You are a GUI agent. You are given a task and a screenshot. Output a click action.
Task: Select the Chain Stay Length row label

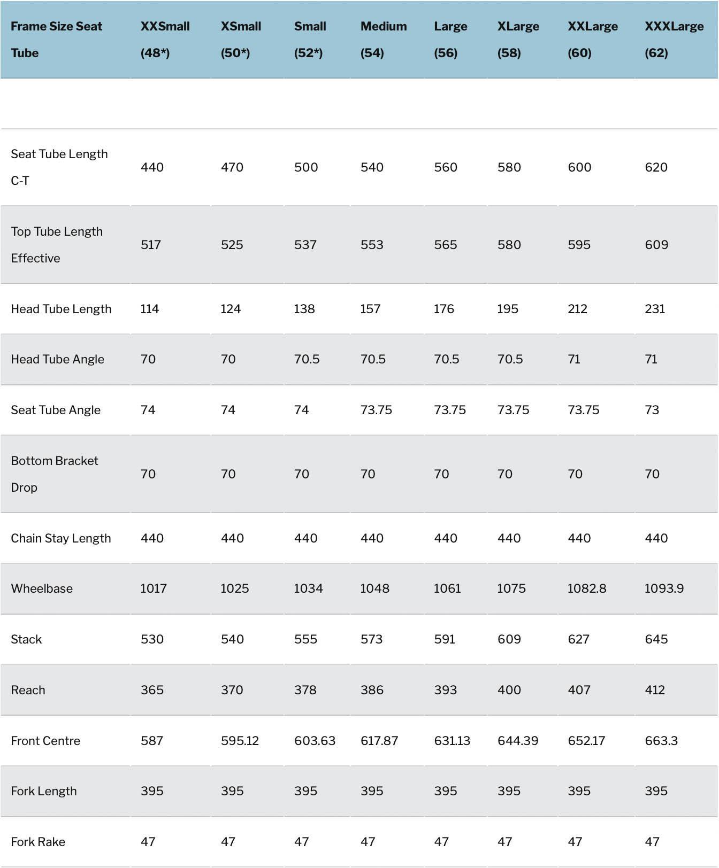tap(60, 538)
